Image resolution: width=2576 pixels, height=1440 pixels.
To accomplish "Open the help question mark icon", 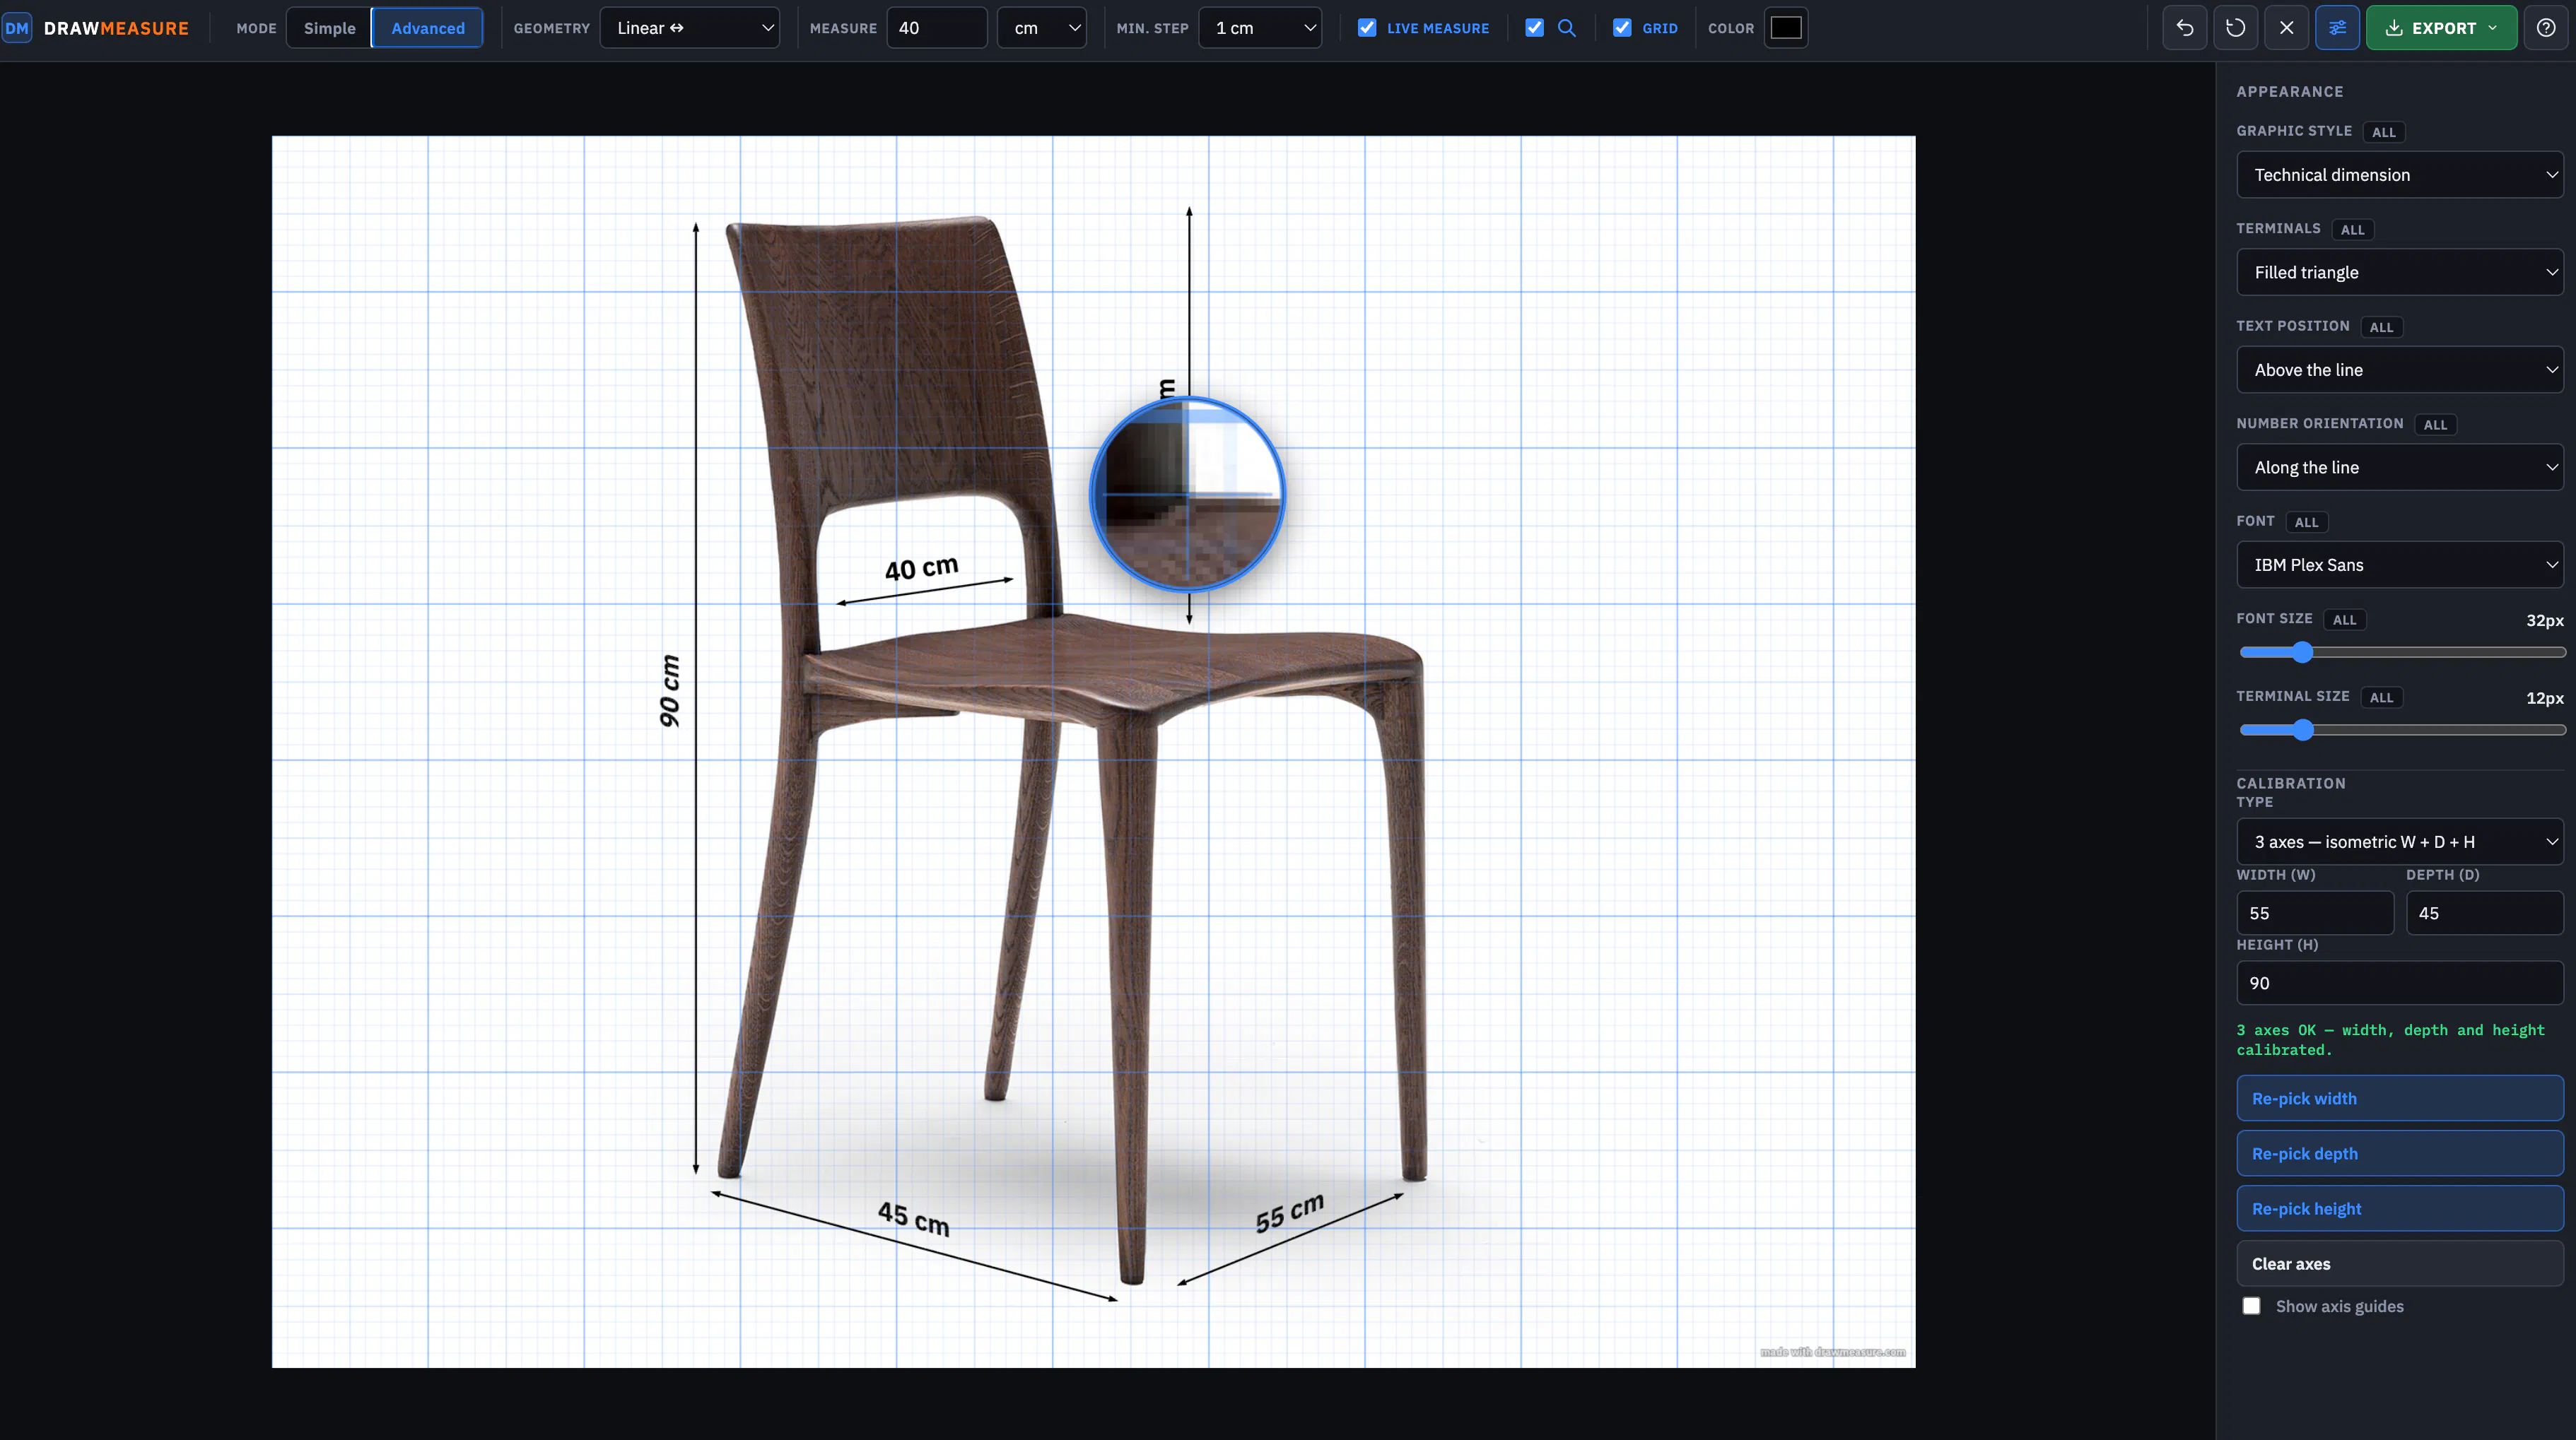I will pyautogui.click(x=2546, y=28).
